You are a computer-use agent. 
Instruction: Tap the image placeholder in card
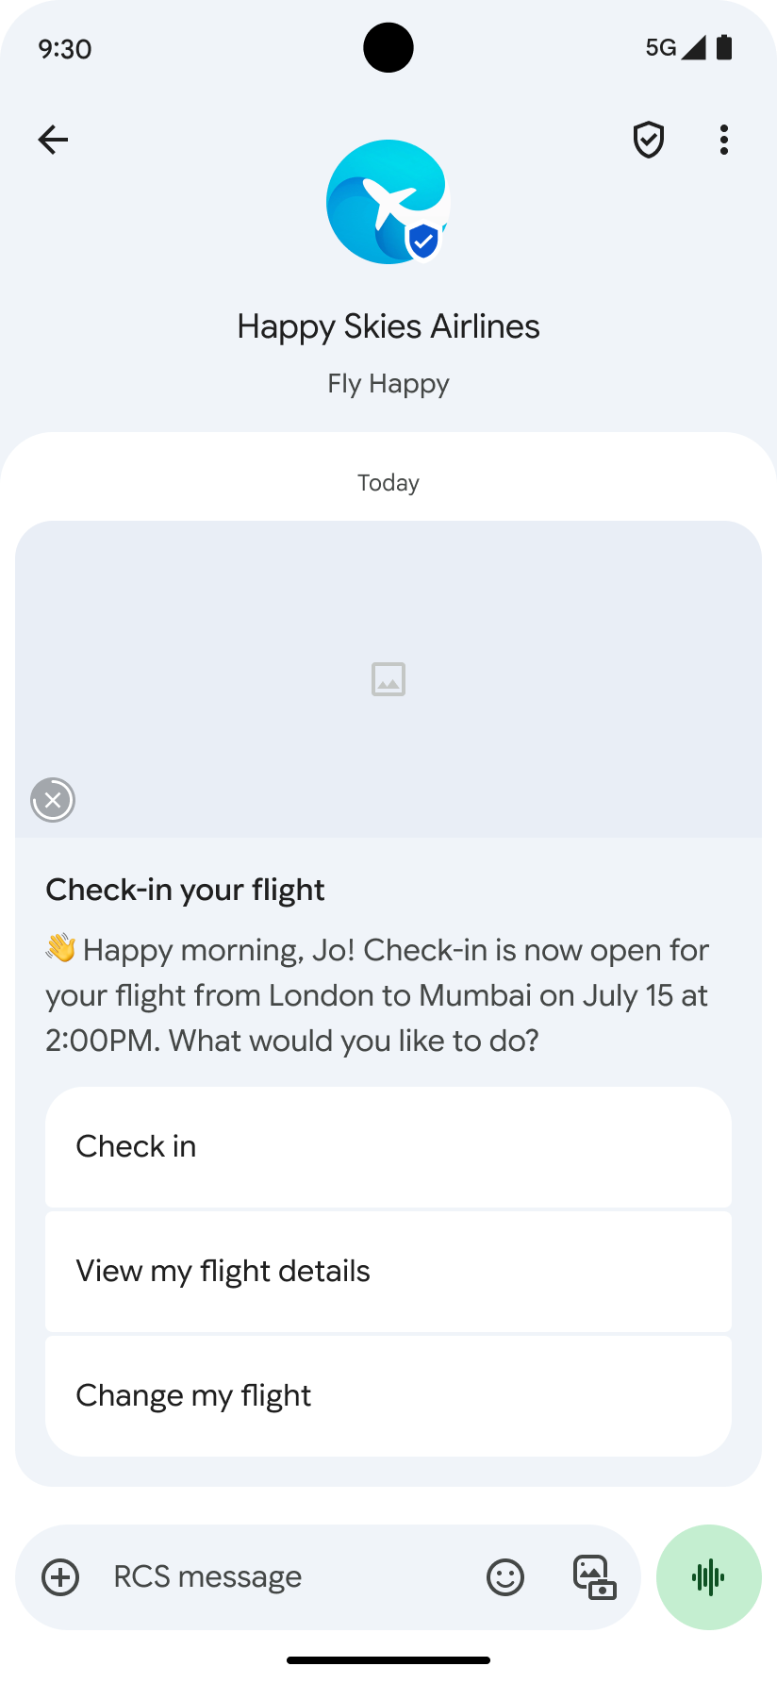click(x=388, y=679)
